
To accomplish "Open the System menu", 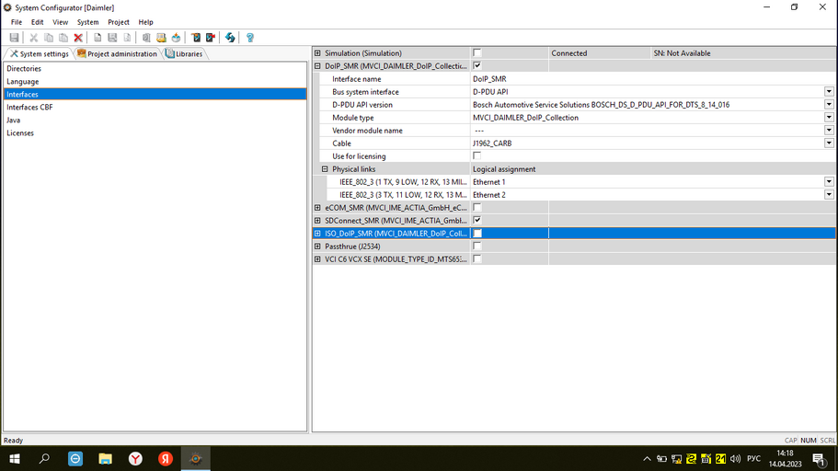I will [x=87, y=22].
